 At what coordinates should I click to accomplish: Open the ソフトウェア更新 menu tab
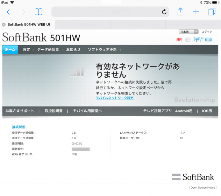[x=102, y=50]
